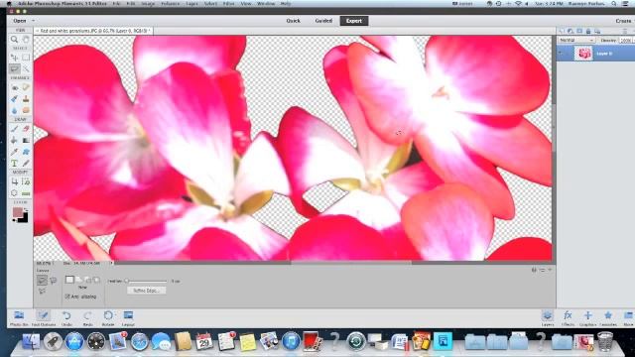The height and width of the screenshot is (357, 635).
Task: Click the Open button
Action: coord(20,21)
